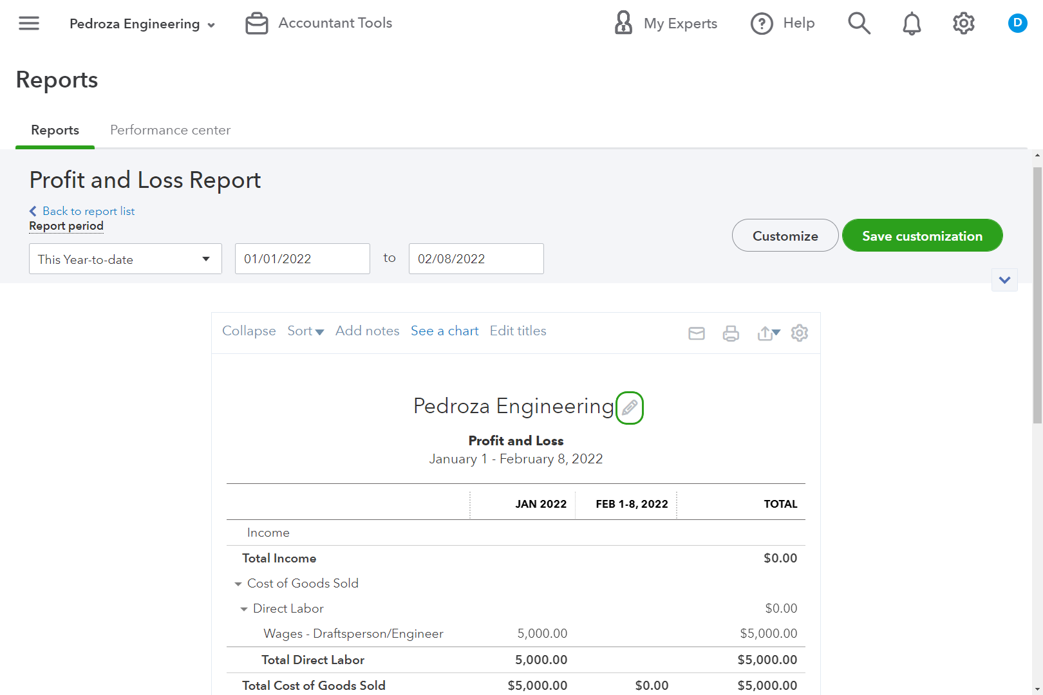The width and height of the screenshot is (1043, 695).
Task: Click the My Experts person icon
Action: click(x=622, y=23)
